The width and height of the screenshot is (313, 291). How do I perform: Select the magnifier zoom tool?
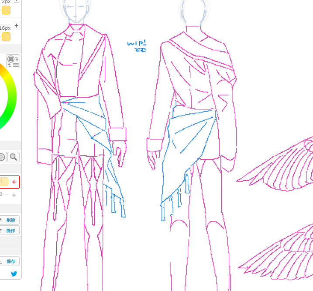(x=14, y=157)
